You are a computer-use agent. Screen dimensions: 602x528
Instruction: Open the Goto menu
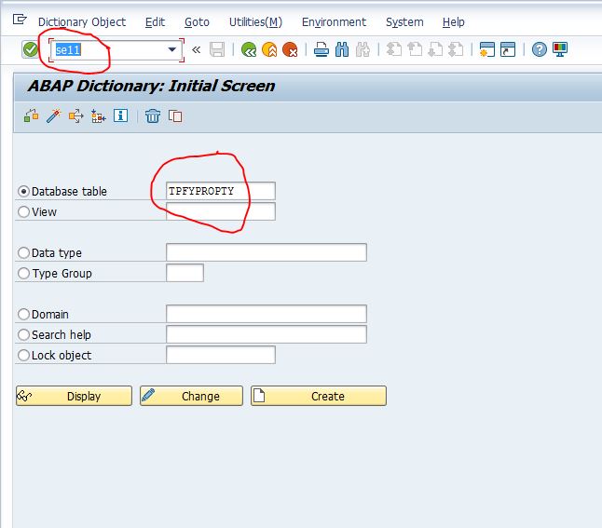coord(197,22)
